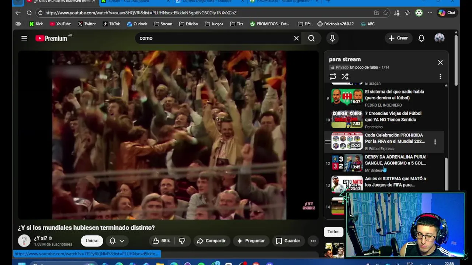Go to YouTube Premium home logo

pyautogui.click(x=52, y=38)
